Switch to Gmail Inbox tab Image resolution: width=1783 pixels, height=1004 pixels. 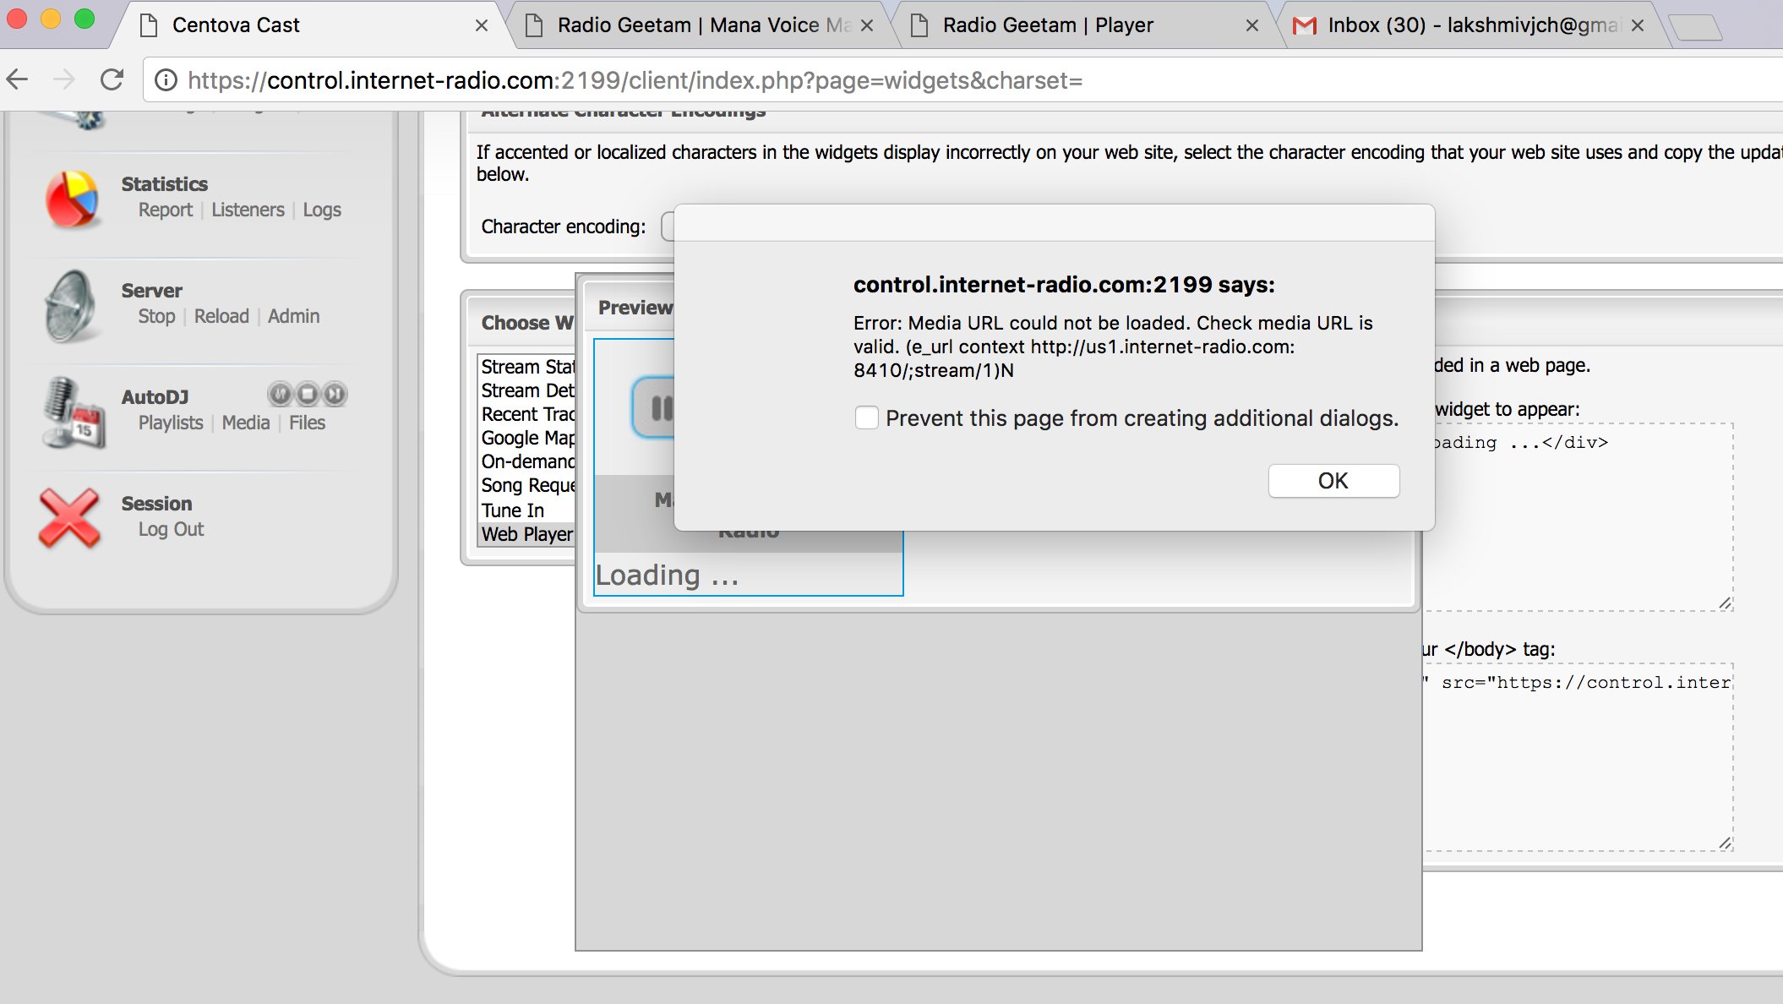[1471, 25]
